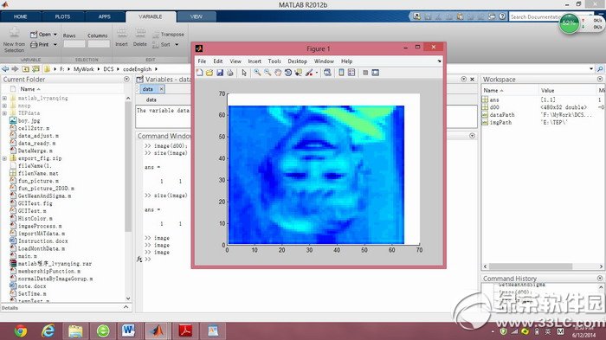Click MyWork in the address path
Image resolution: width=606 pixels, height=340 pixels.
coord(84,68)
